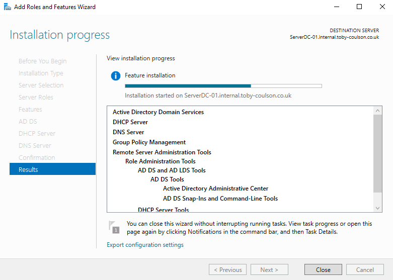Screen dimensions: 393x280
Task: Click the results list scrollbar thumb
Action: coord(378,153)
